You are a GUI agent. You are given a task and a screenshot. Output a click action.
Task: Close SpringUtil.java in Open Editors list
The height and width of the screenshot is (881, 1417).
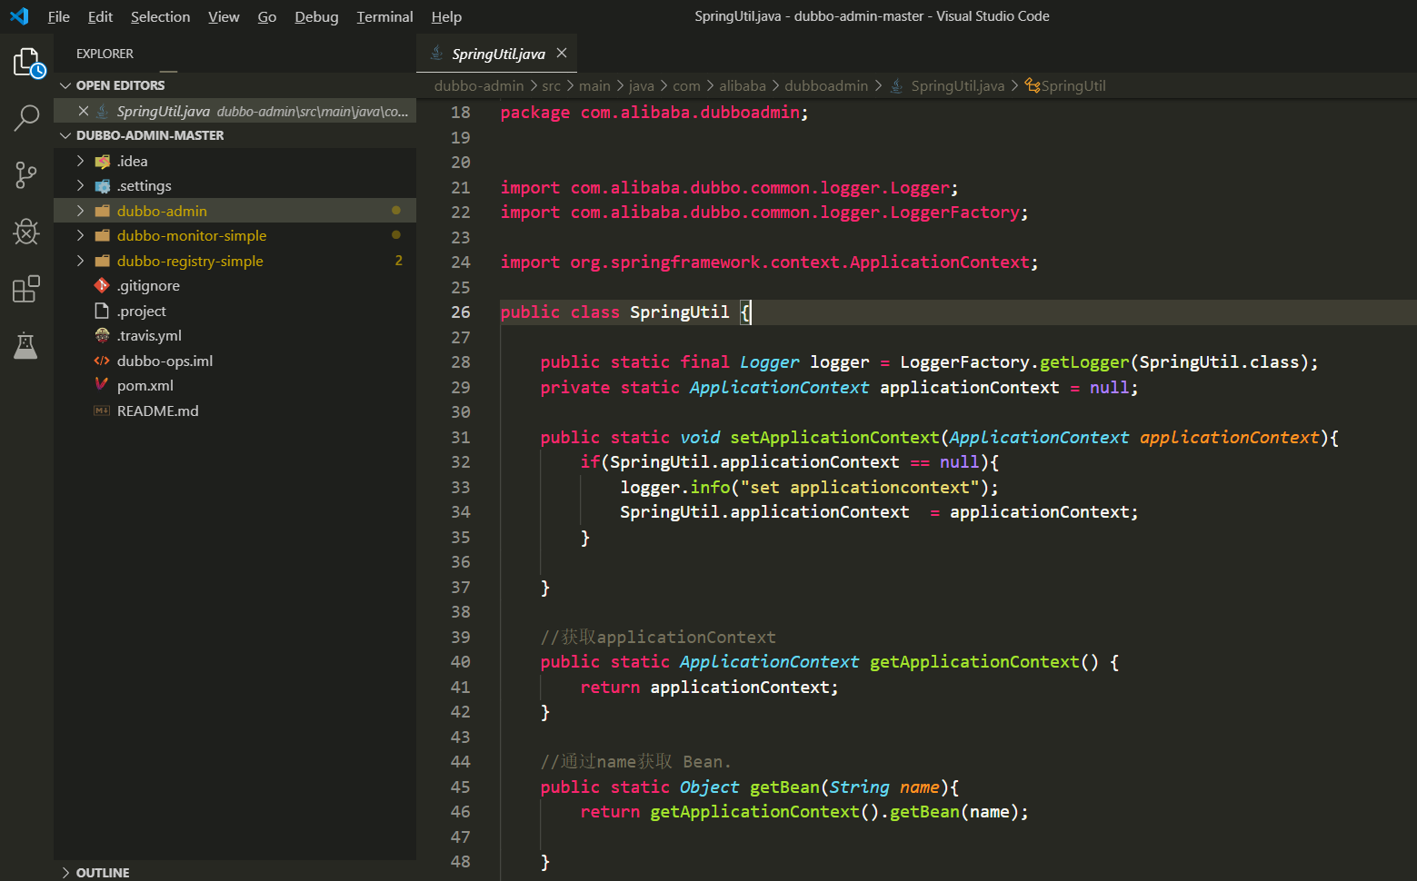pyautogui.click(x=84, y=111)
